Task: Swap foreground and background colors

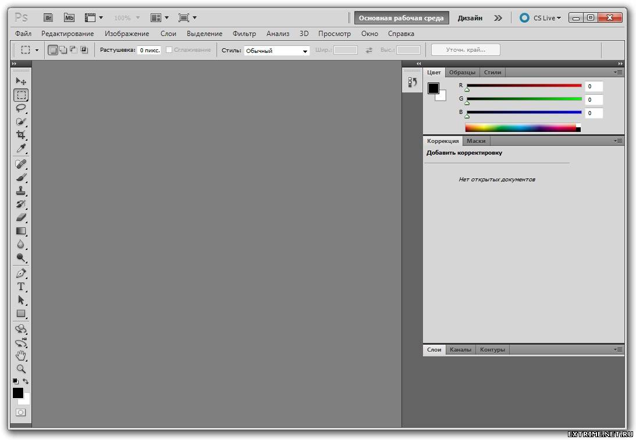Action: [26, 382]
